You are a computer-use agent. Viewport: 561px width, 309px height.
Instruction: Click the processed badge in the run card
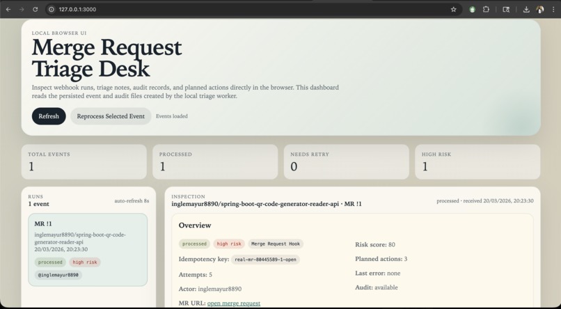click(50, 262)
